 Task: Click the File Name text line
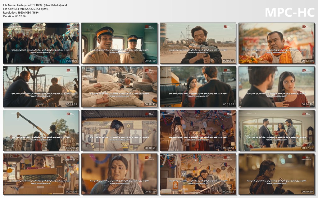35,5
